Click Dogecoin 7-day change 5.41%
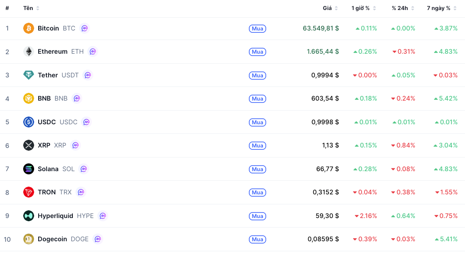Image resolution: width=465 pixels, height=254 pixels. point(446,239)
